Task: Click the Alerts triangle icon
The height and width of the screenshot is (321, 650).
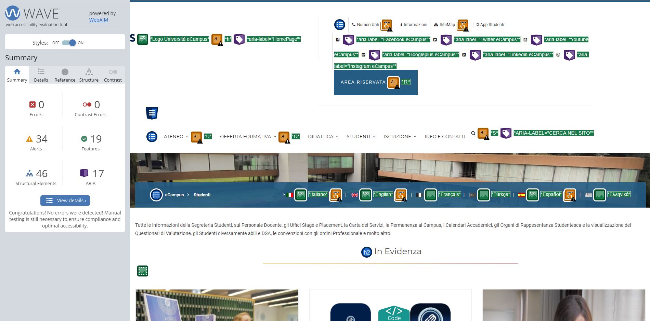Action: 29,139
